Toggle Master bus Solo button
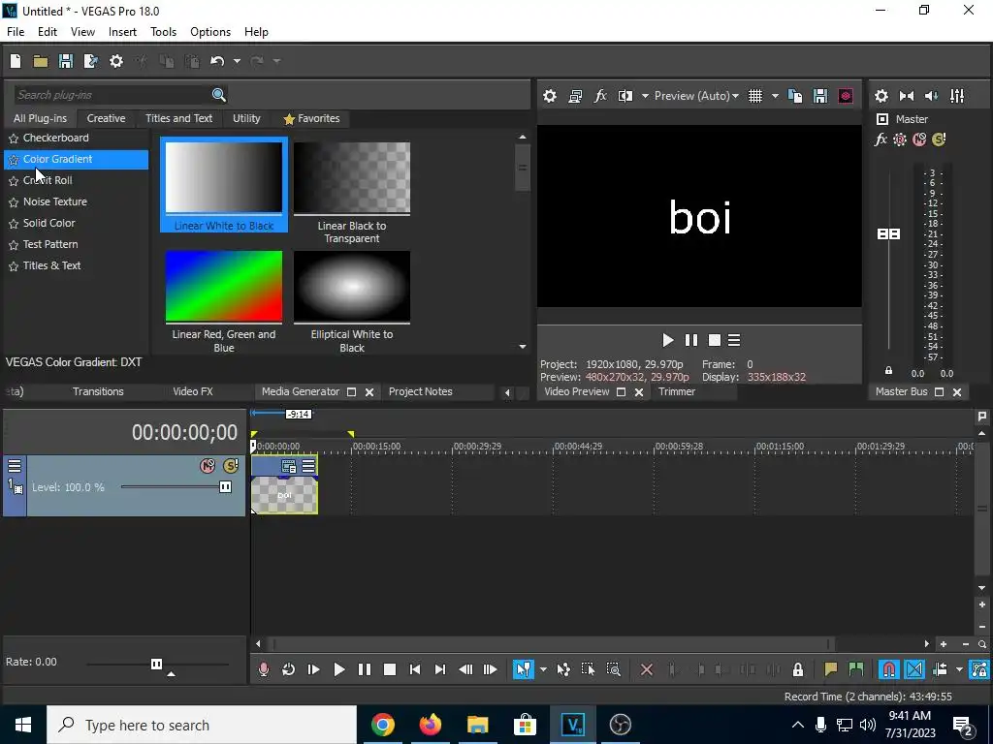Screen dimensions: 993x744 939,139
